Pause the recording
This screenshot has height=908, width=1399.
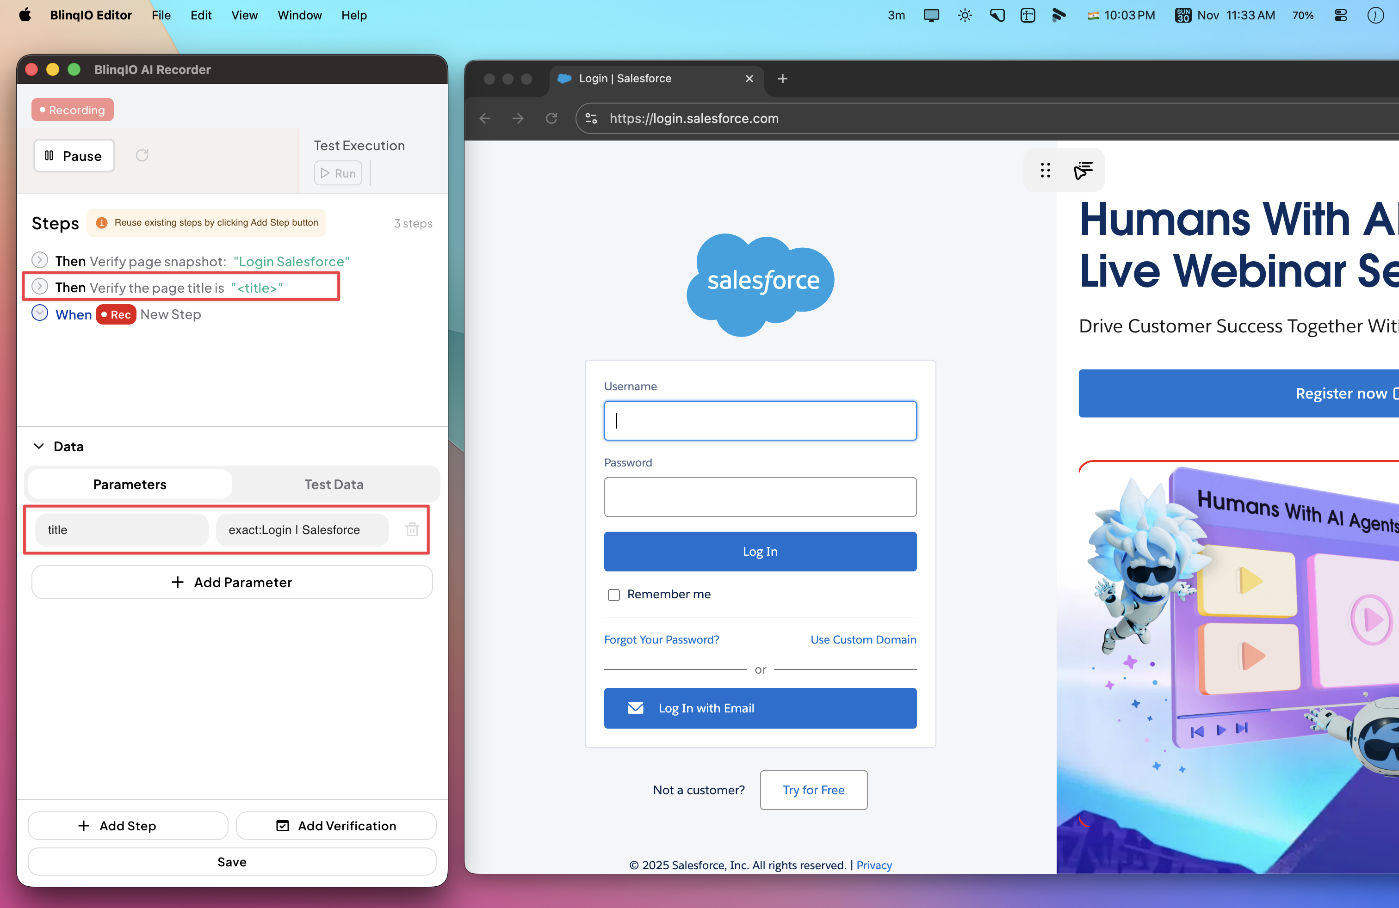74,156
